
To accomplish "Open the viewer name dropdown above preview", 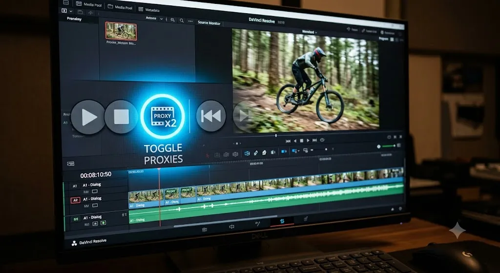I will click(309, 32).
